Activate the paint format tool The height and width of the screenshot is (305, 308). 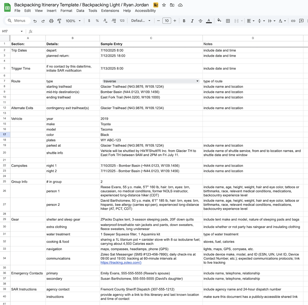click(x=59, y=21)
